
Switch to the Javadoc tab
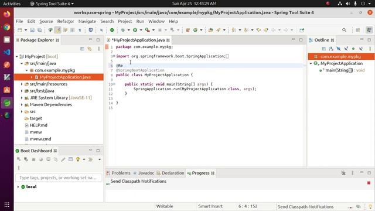click(144, 173)
